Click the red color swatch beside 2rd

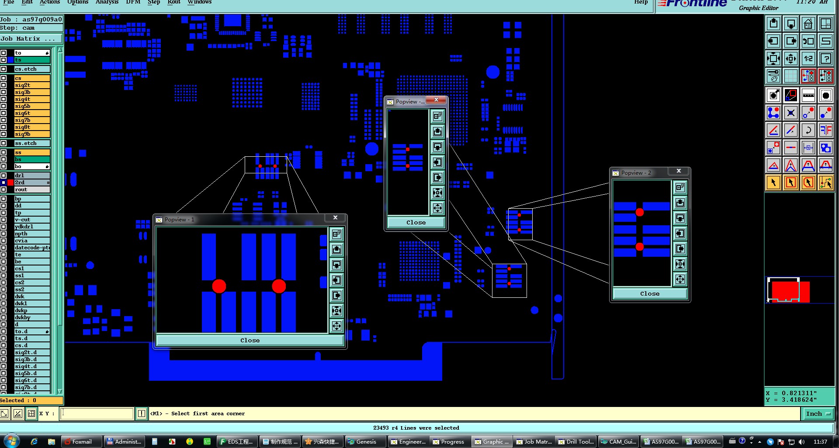(x=10, y=183)
